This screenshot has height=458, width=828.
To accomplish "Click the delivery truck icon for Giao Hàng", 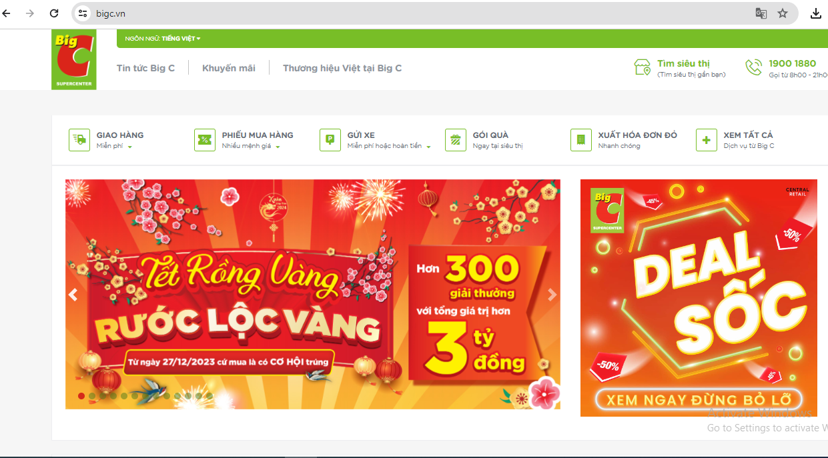I will [x=79, y=140].
